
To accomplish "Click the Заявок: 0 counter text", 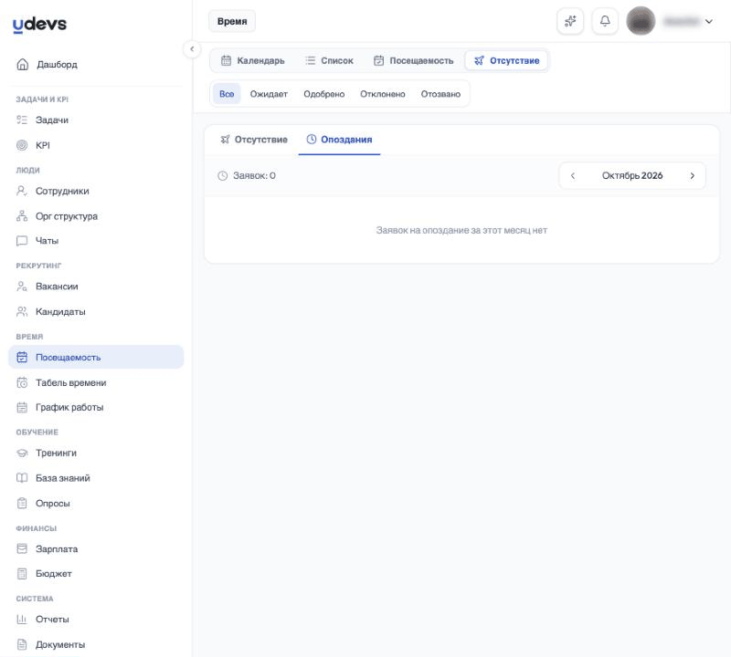I will point(255,175).
